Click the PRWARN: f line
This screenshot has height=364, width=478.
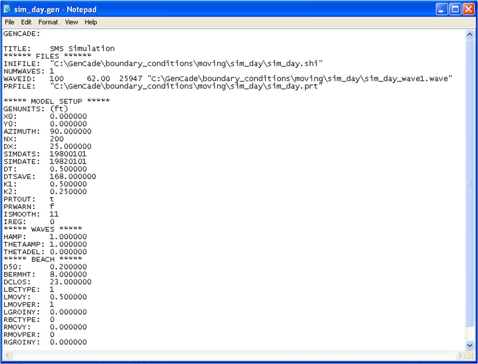click(29, 207)
